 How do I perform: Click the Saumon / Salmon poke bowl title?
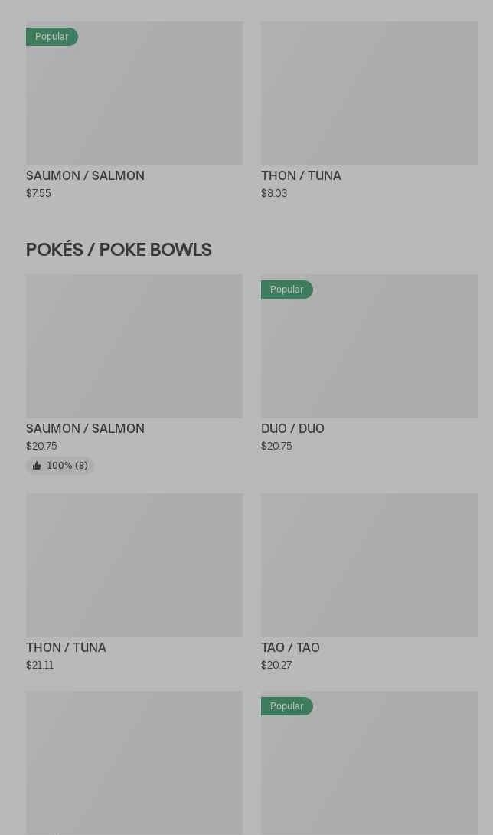(85, 428)
